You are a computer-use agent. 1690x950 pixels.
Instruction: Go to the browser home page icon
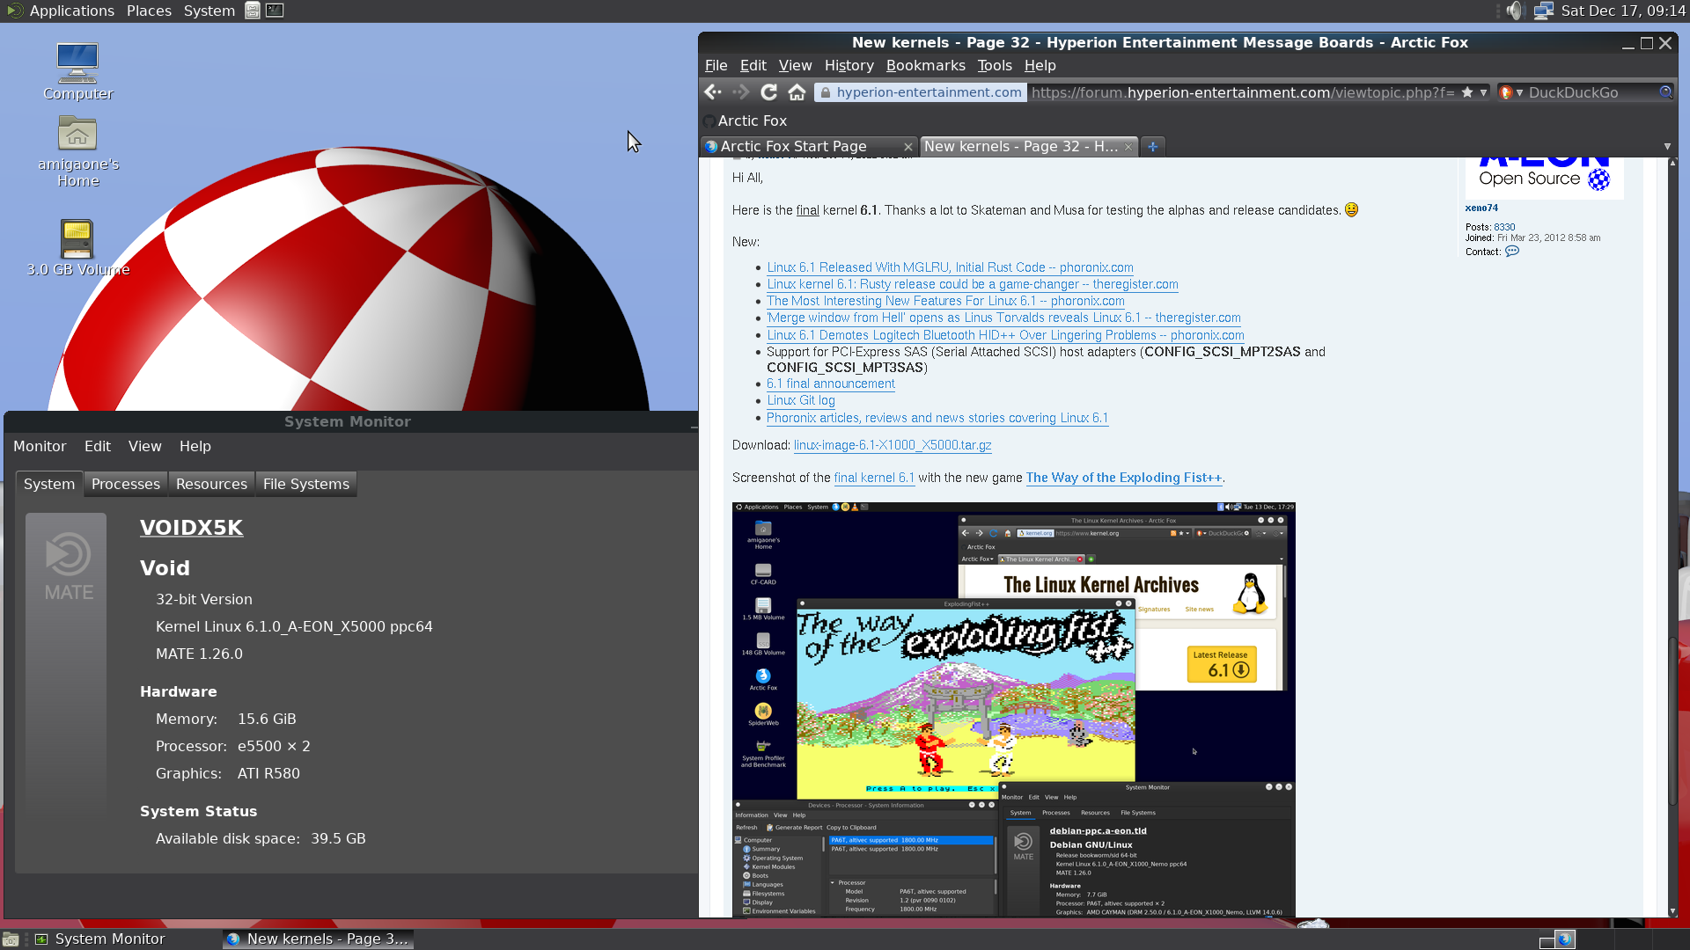[797, 92]
